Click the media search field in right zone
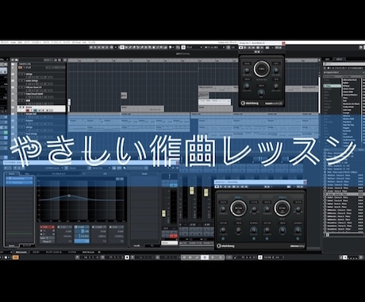 tap(344, 64)
